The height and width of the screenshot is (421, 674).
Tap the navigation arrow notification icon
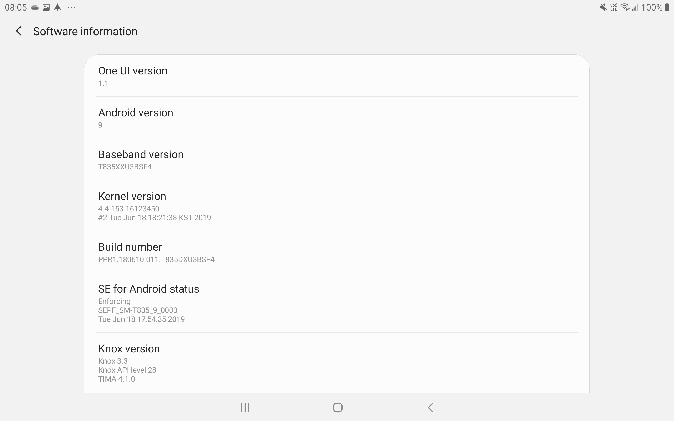pos(58,7)
